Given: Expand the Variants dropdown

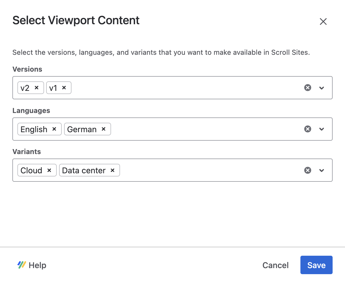Looking at the screenshot, I should (322, 170).
